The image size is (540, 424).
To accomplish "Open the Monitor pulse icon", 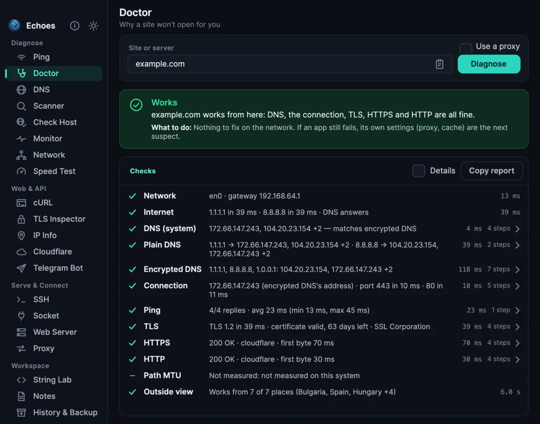I will [x=21, y=139].
